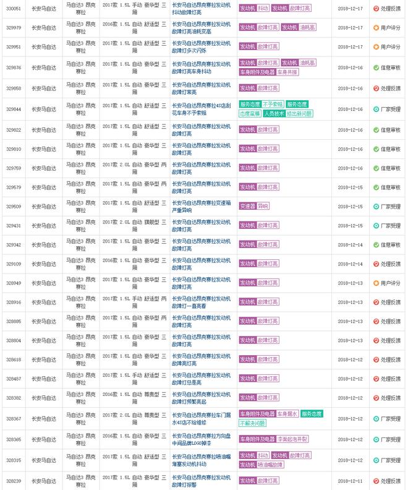Screen dimensions: 408x490
Task: Click the 发动机 抖动 tag in row 330061
Action: click(x=254, y=9)
